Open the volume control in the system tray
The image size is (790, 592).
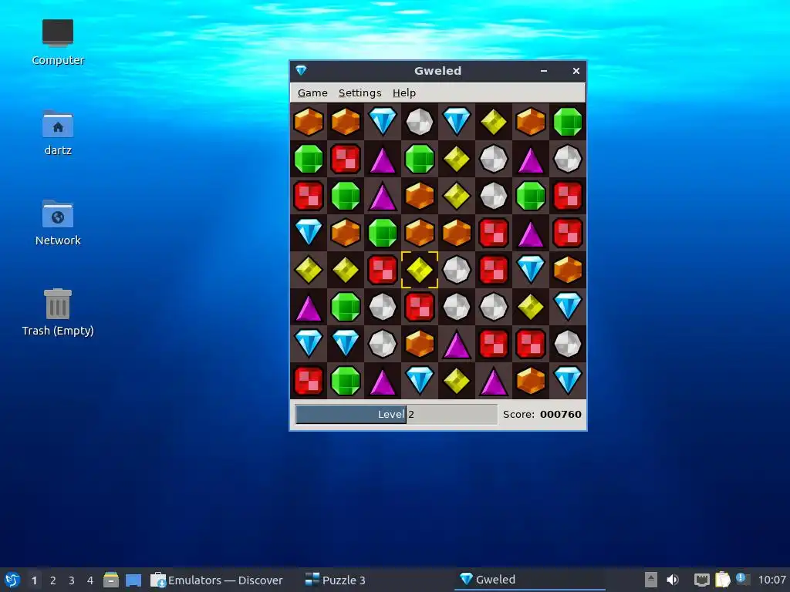(x=672, y=580)
